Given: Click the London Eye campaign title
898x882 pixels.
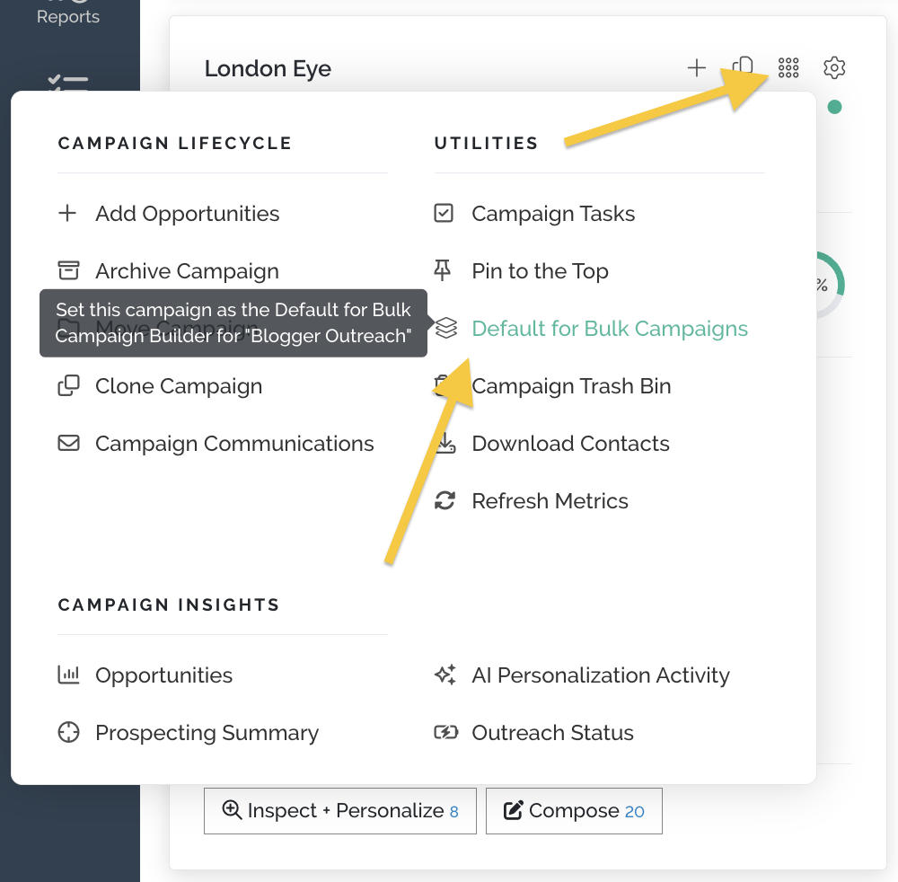Looking at the screenshot, I should 268,69.
